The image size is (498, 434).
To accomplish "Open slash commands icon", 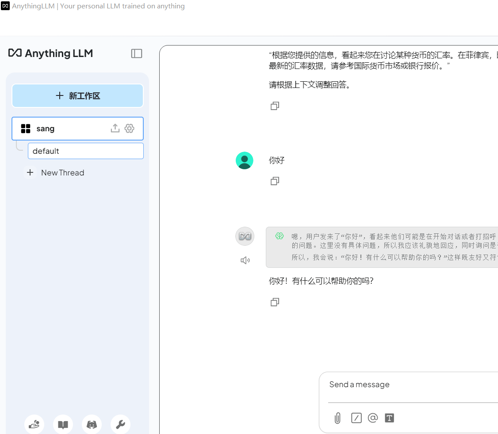I will 356,418.
